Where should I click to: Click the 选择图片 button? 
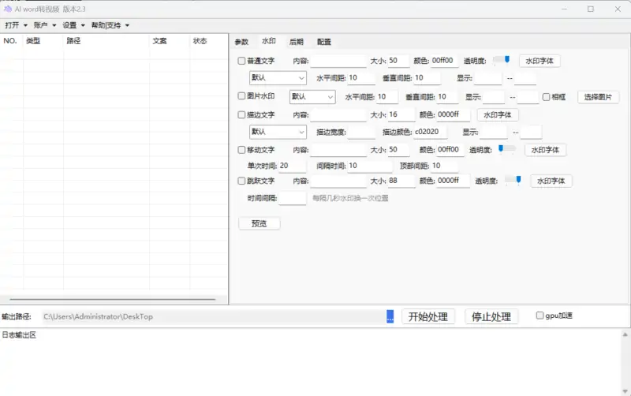tap(599, 97)
